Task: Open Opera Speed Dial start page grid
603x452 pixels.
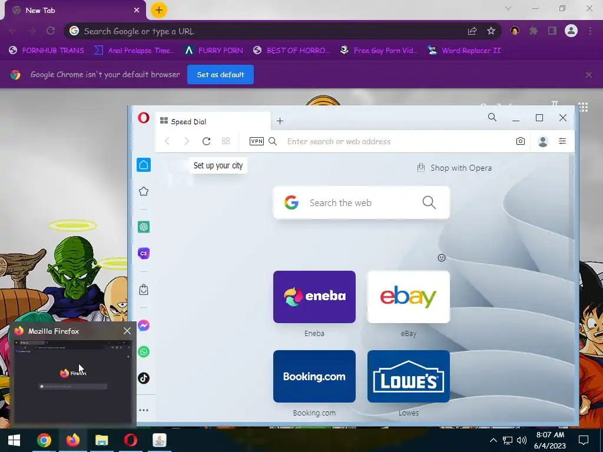Action: click(x=226, y=141)
